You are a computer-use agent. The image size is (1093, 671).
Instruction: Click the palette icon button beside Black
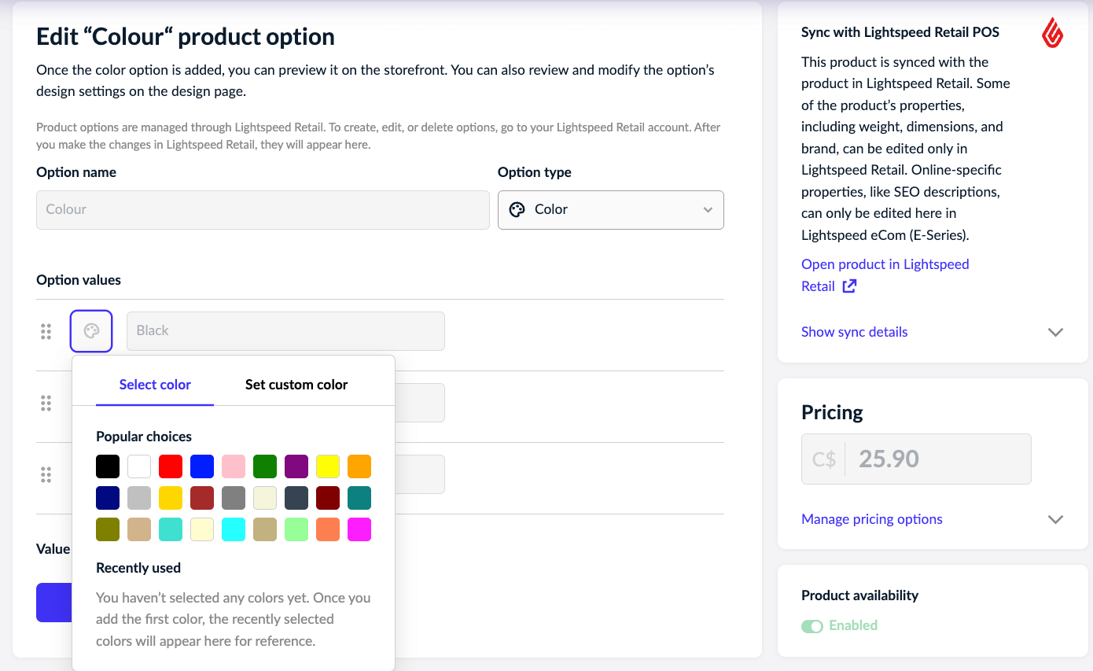point(91,331)
